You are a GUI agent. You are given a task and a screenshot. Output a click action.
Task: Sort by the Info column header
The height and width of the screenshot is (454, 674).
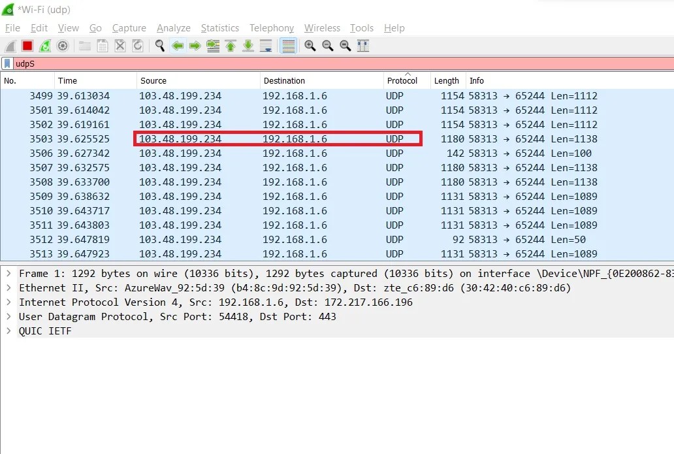tap(570, 81)
